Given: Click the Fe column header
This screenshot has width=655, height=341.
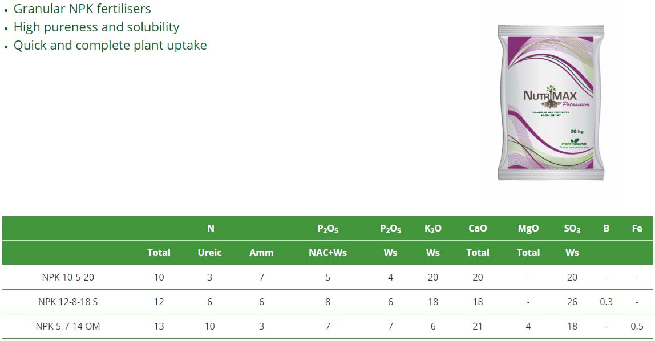Looking at the screenshot, I should (637, 228).
